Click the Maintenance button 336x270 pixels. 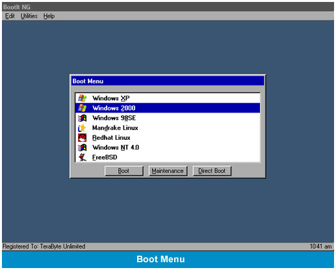[168, 171]
